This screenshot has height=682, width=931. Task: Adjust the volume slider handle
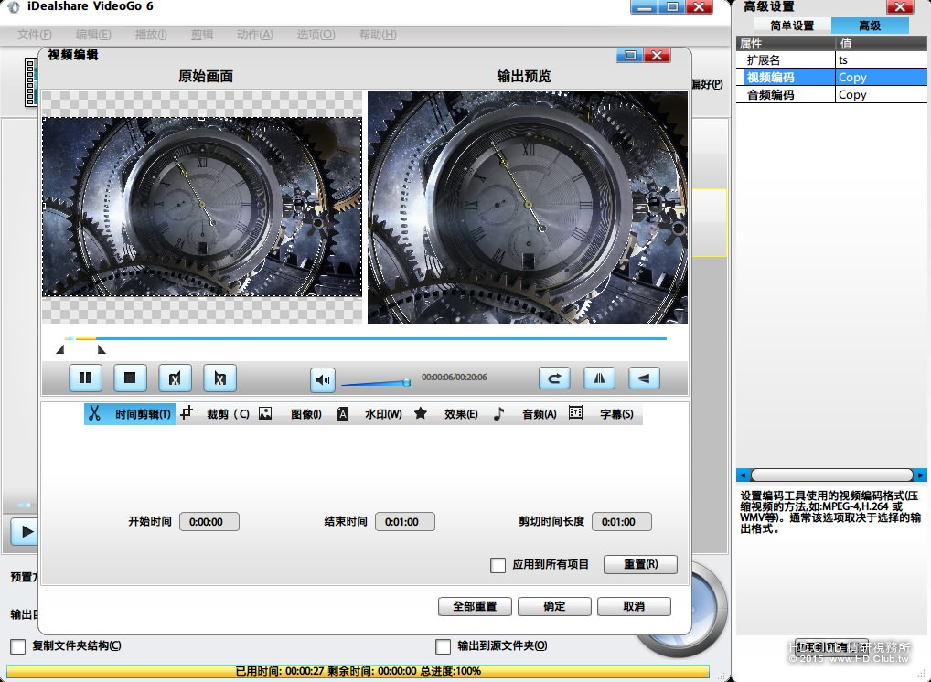[407, 382]
